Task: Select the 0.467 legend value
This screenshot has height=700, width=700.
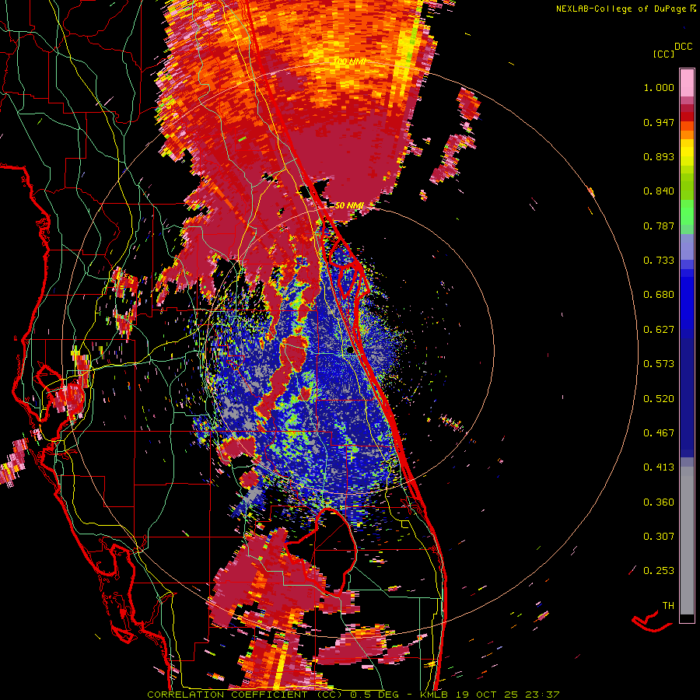Action: pos(659,433)
